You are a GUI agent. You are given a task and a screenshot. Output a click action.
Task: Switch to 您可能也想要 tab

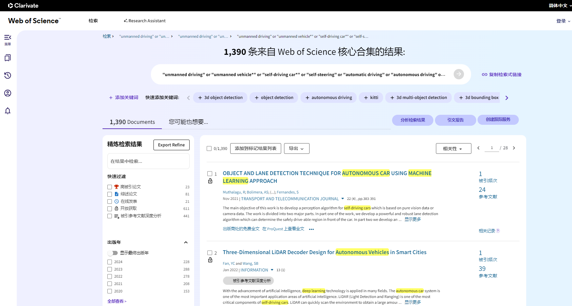pyautogui.click(x=188, y=122)
